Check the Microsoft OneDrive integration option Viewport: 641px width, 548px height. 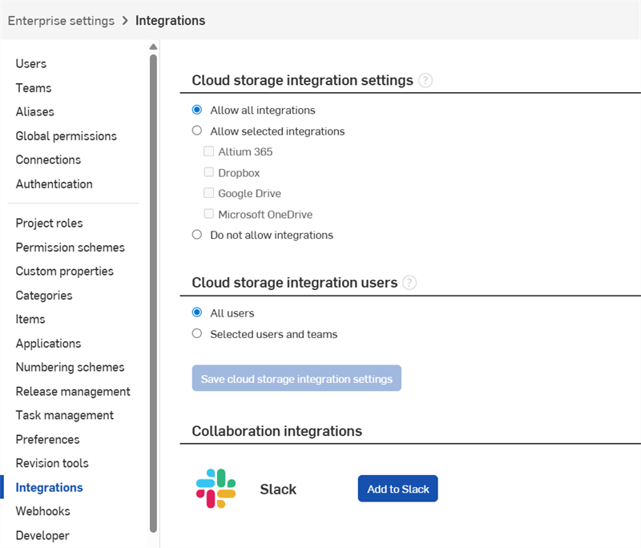(209, 214)
